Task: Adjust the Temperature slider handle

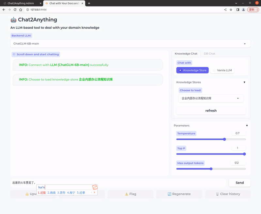Action: click(224, 139)
